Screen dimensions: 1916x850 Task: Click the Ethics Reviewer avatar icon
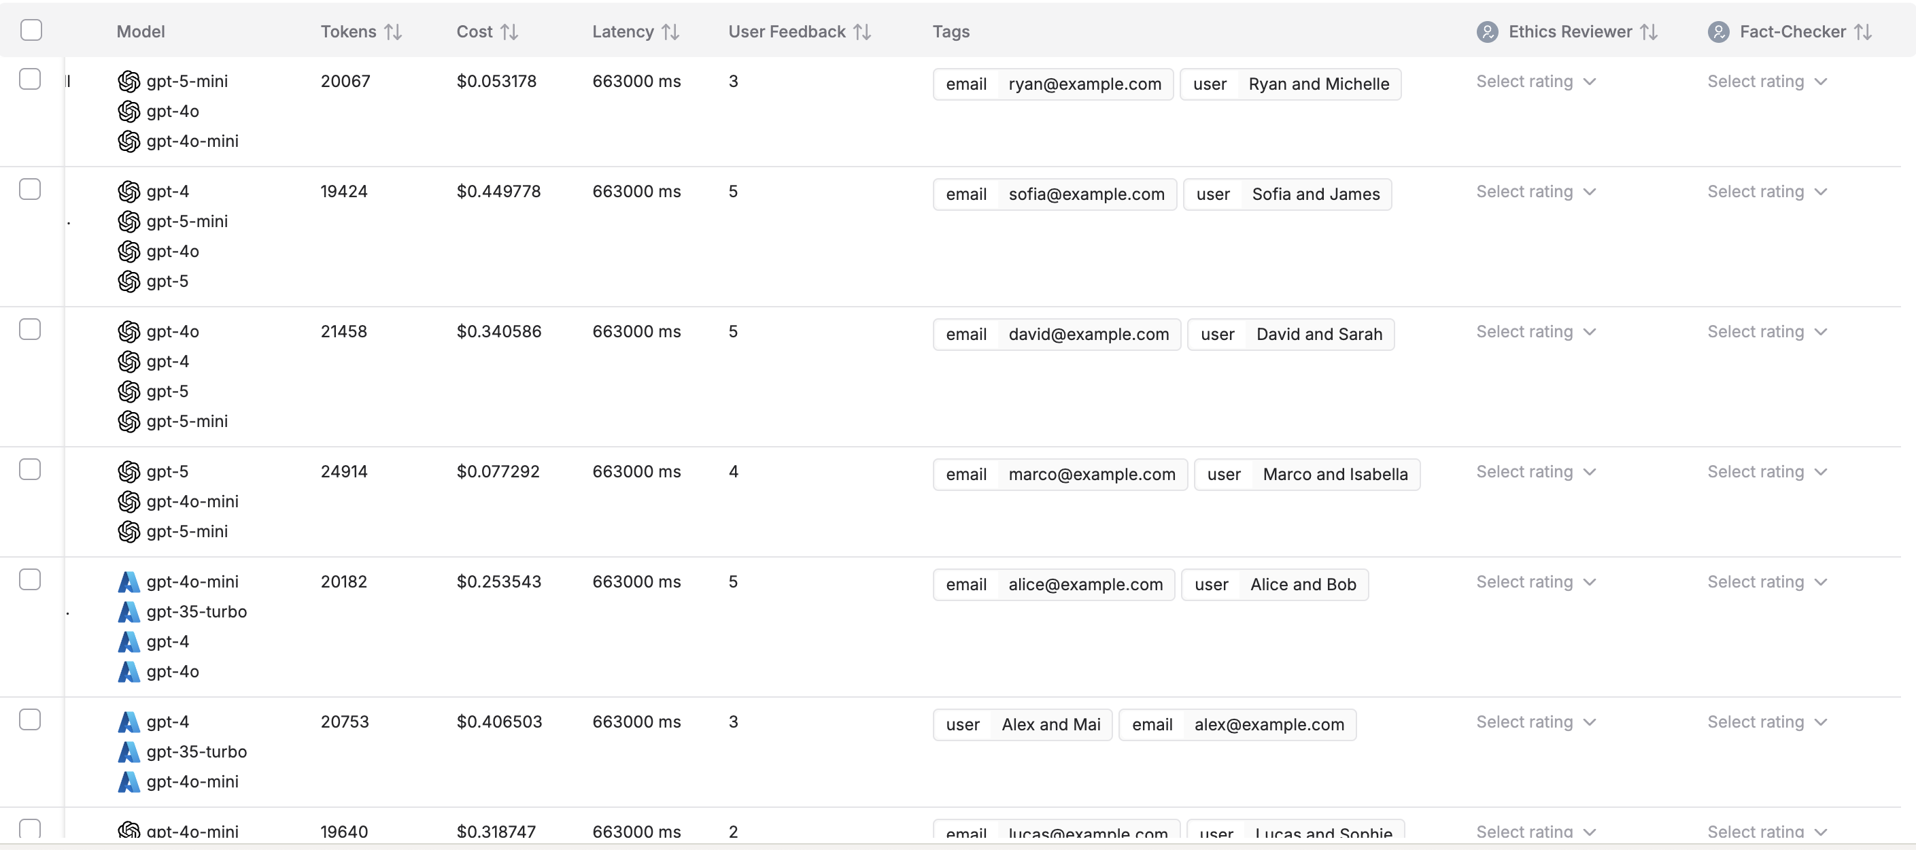tap(1488, 31)
